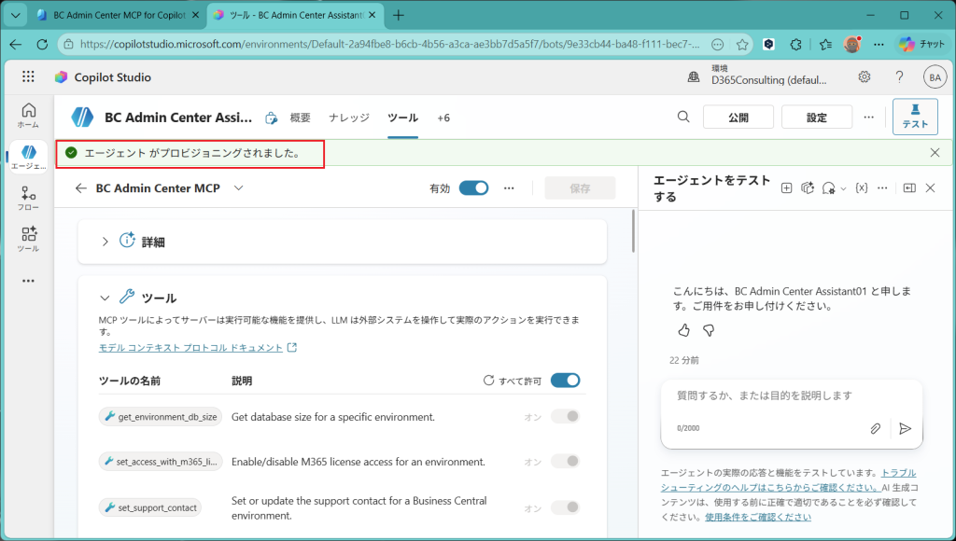
Task: Open Flows in the left sidebar
Action: click(28, 199)
